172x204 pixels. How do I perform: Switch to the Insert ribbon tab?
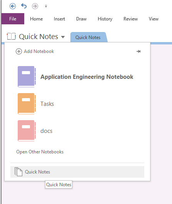tap(59, 19)
